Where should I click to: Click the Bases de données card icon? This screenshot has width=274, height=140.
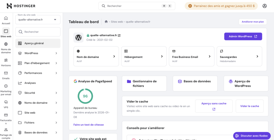pyautogui.click(x=180, y=81)
